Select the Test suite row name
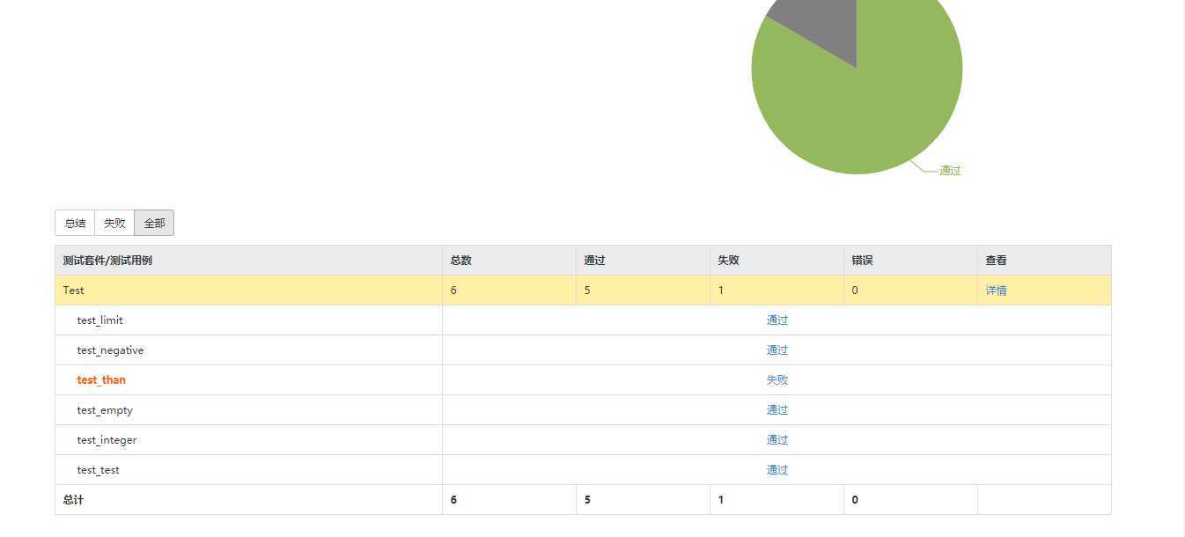Image resolution: width=1185 pixels, height=537 pixels. tap(74, 291)
